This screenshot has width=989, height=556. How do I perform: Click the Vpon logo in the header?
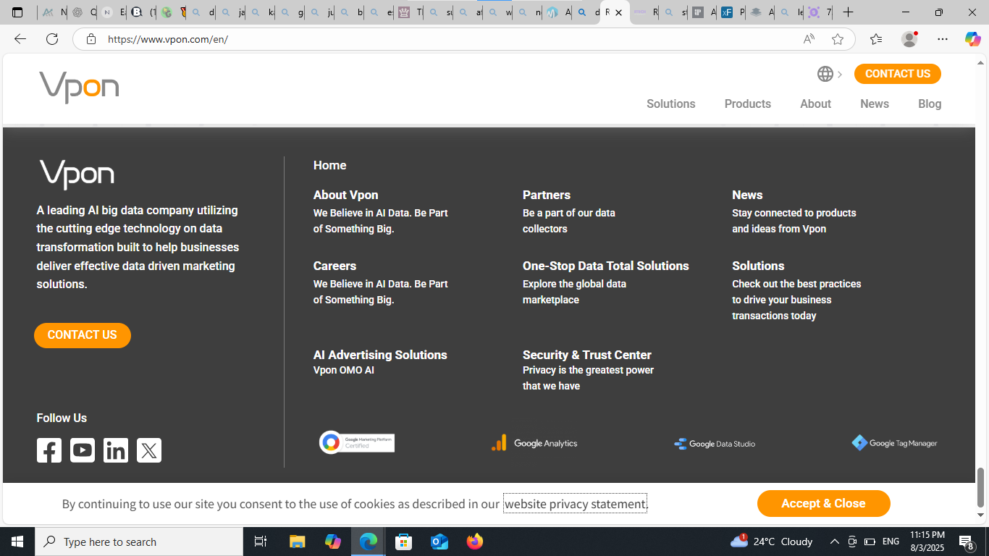click(x=79, y=88)
